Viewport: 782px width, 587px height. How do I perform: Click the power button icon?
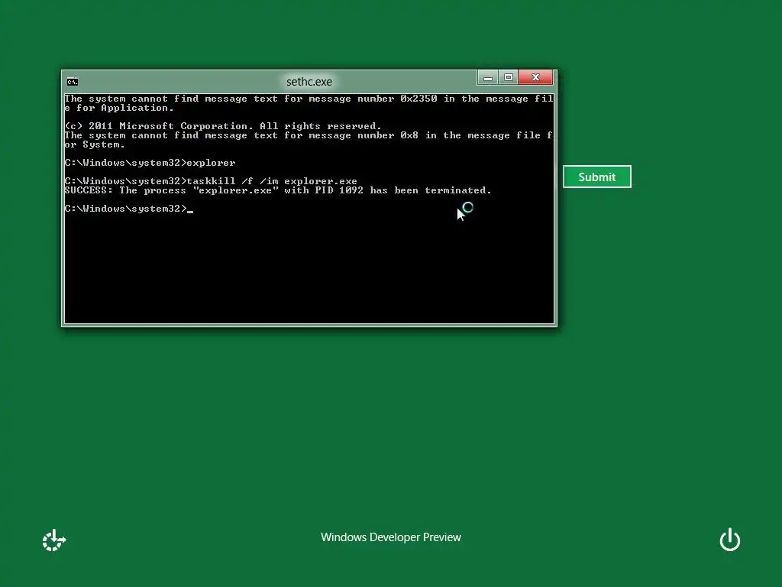click(x=729, y=540)
